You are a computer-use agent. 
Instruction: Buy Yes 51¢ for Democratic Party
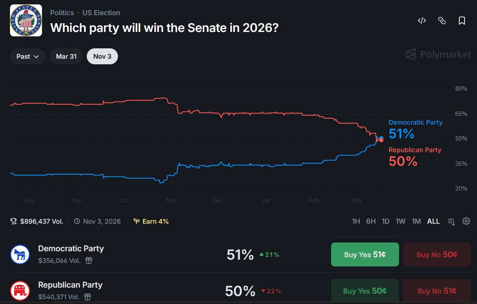[365, 254]
